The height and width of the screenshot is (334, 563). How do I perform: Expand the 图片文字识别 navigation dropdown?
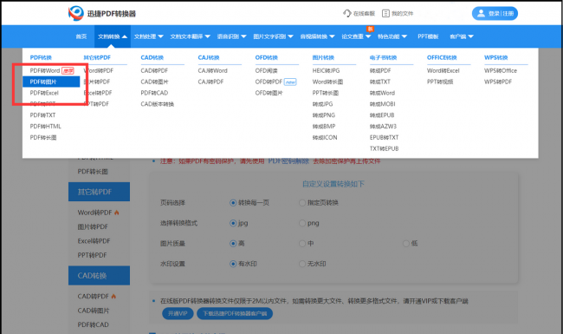tap(273, 36)
